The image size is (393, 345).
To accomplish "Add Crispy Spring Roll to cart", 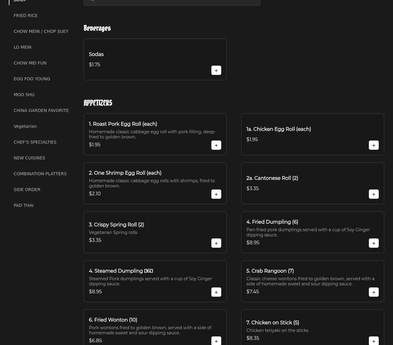I will click(216, 243).
